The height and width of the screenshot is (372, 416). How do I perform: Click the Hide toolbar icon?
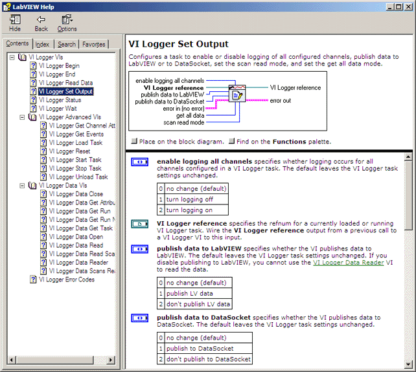point(15,19)
